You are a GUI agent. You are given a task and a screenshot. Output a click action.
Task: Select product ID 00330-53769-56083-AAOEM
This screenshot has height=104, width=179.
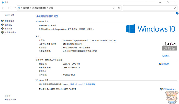(63, 89)
